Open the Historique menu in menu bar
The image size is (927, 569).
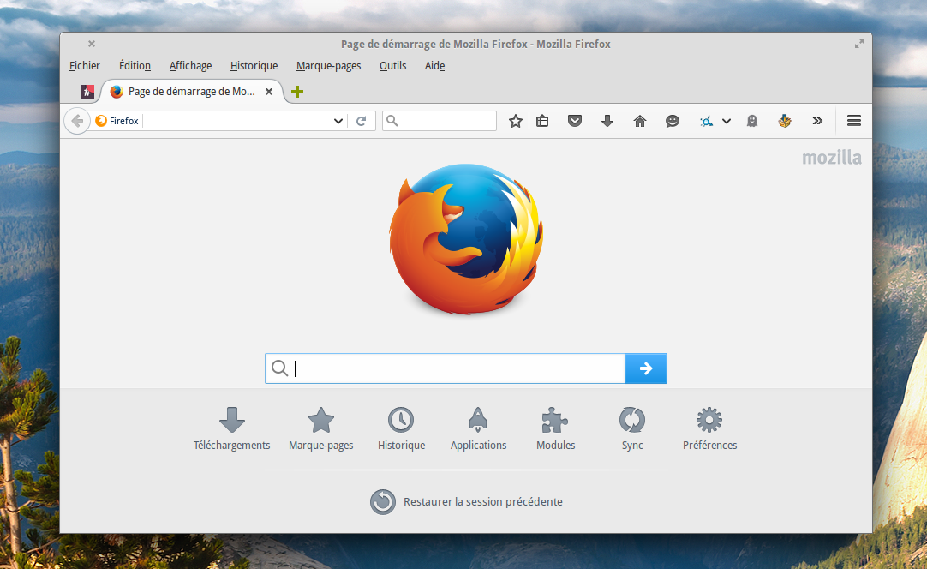pos(254,66)
